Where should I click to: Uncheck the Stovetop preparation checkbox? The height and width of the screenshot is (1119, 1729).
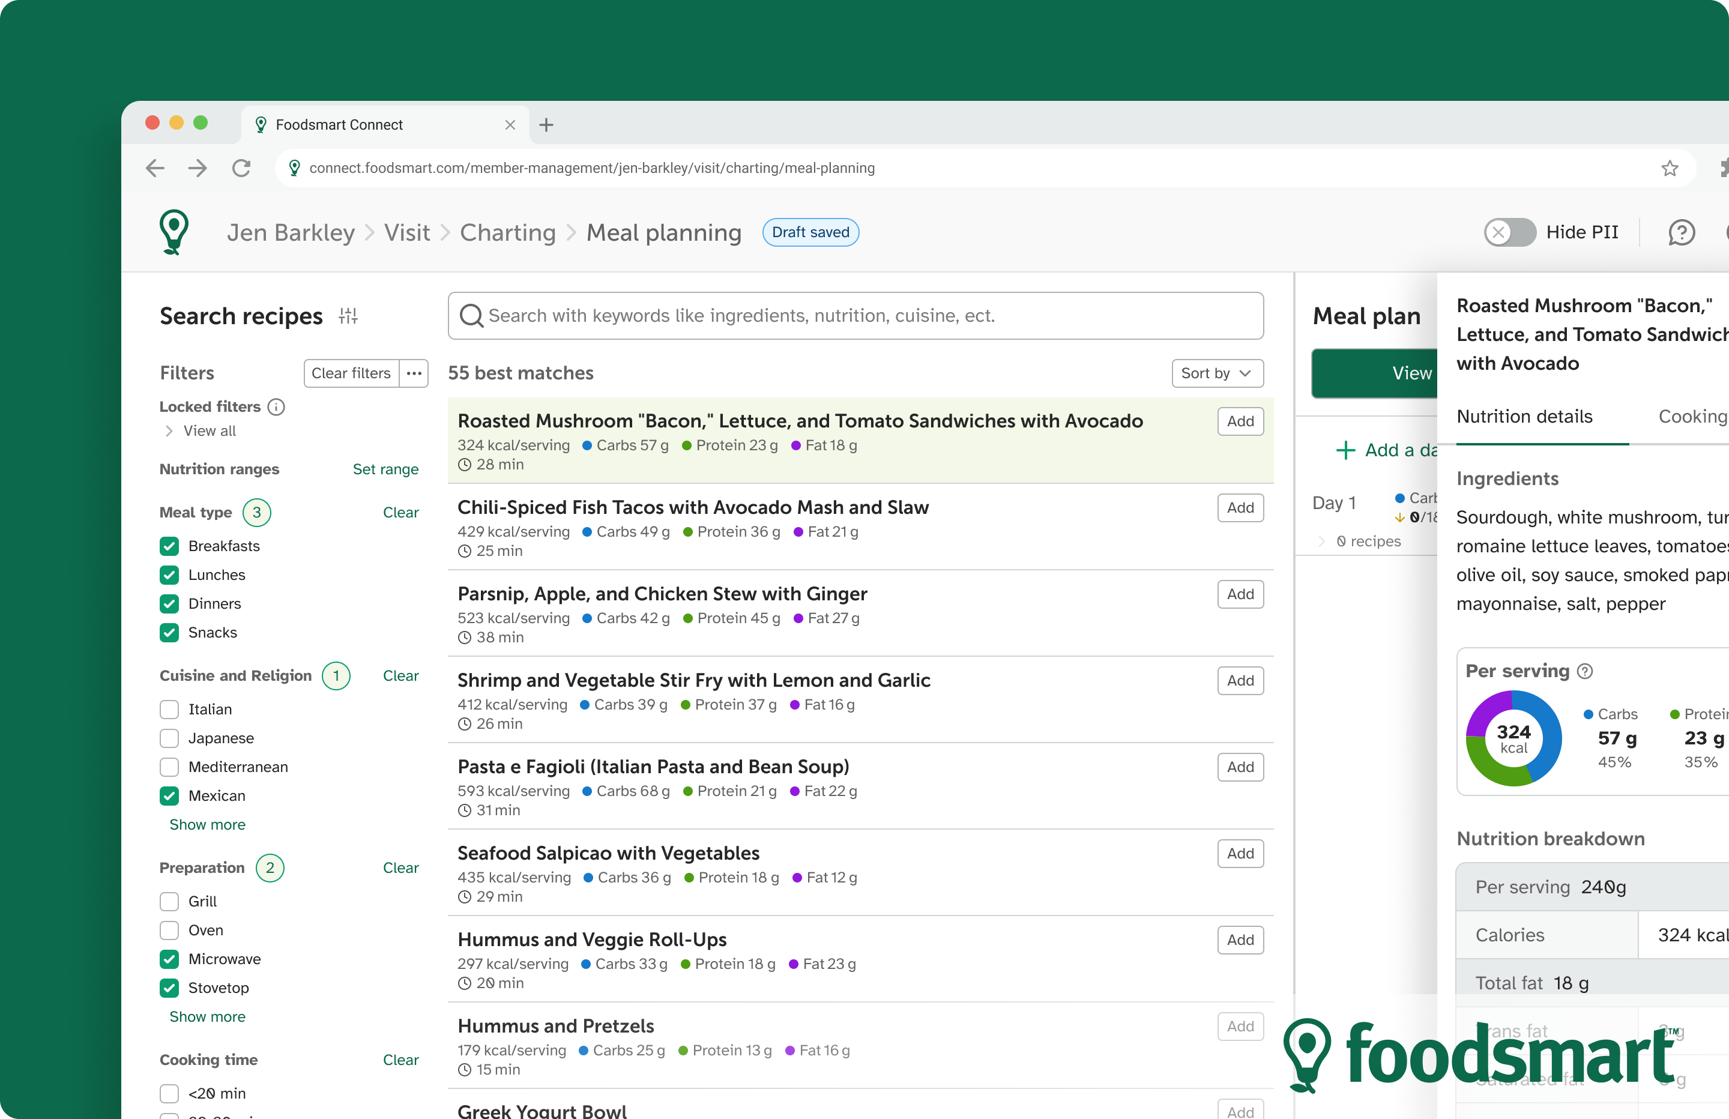(169, 988)
